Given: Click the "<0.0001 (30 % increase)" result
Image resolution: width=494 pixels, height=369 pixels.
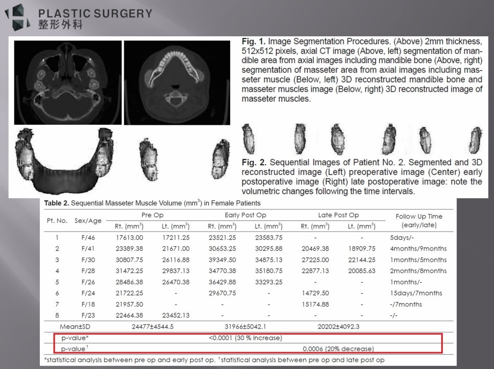Looking at the screenshot, I should 245,338.
